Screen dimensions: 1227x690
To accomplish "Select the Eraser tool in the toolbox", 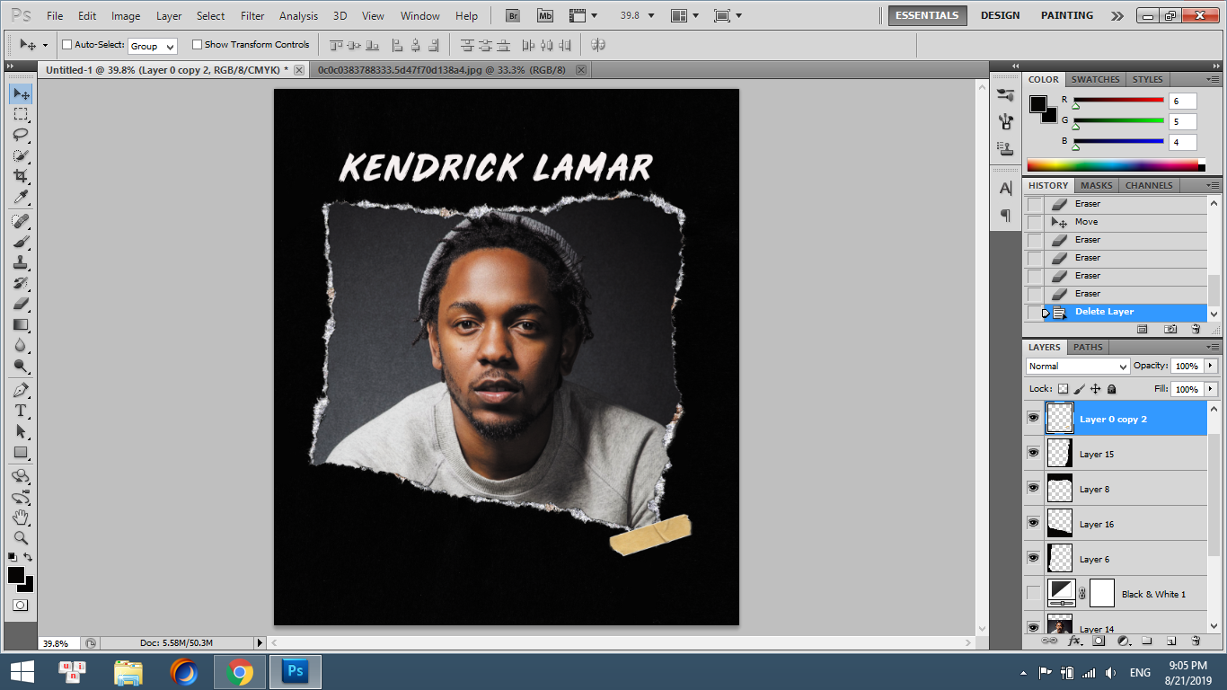I will 21,304.
